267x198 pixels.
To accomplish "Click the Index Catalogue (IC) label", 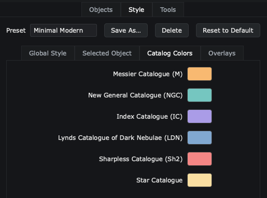I will (149, 117).
